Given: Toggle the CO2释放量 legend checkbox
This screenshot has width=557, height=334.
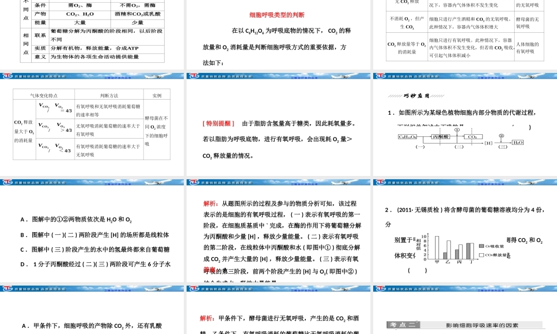Looking at the screenshot, I should pos(481,255).
